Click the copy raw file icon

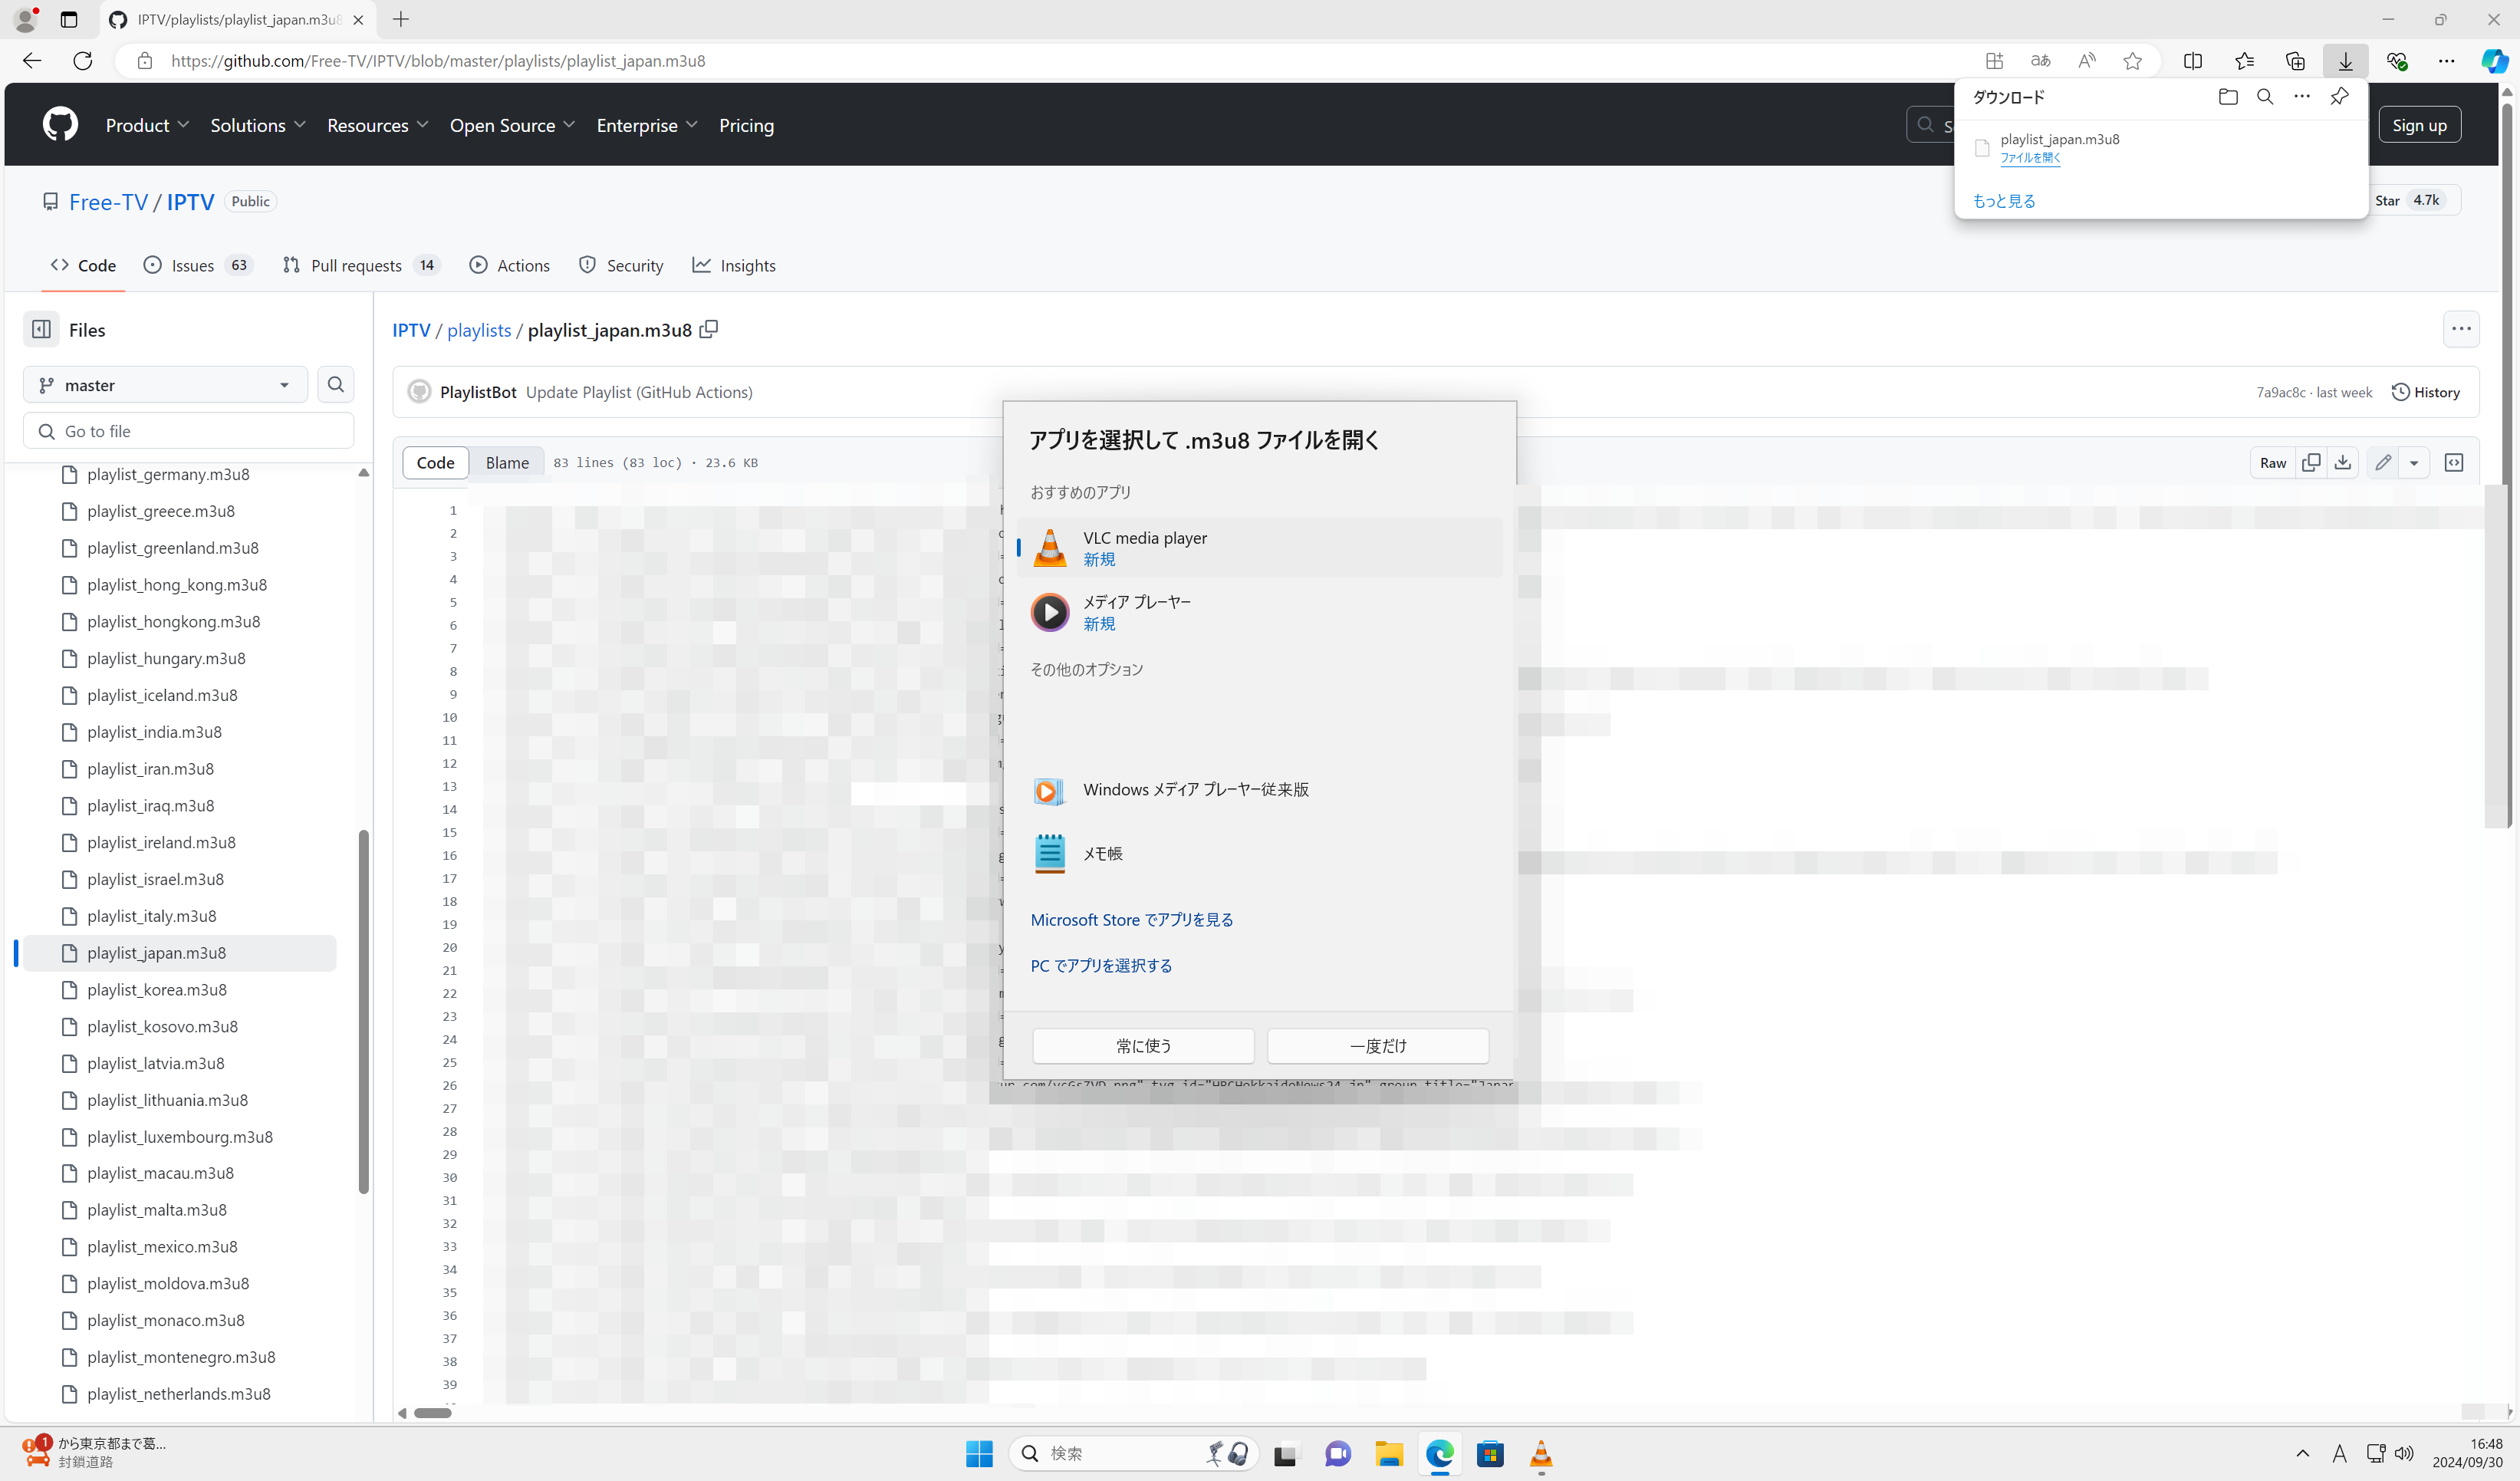tap(2310, 462)
